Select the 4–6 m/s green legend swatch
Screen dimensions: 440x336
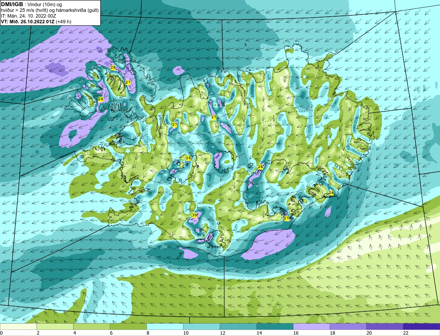point(92,326)
